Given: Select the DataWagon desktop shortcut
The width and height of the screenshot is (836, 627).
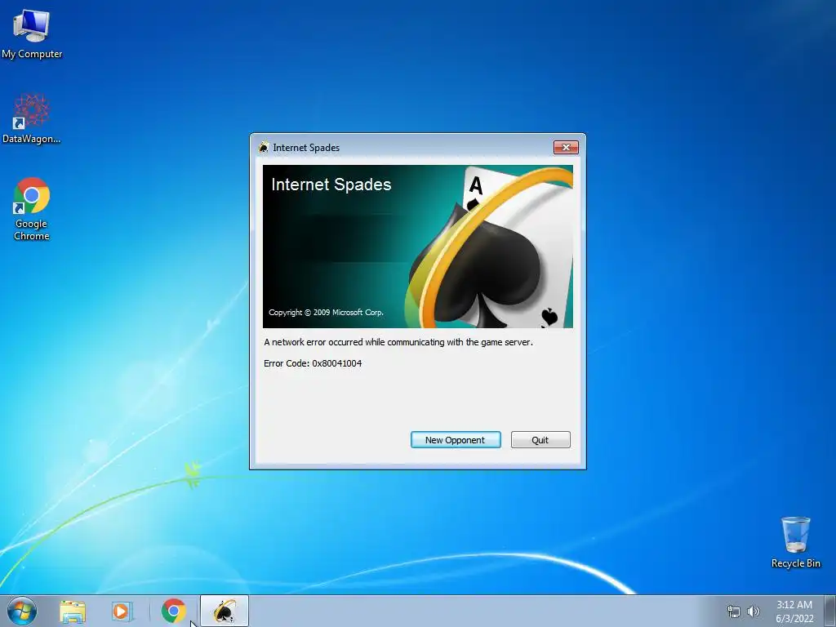Looking at the screenshot, I should point(32,119).
